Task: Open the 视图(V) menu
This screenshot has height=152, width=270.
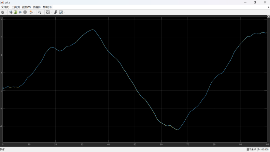Action: tap(26, 7)
